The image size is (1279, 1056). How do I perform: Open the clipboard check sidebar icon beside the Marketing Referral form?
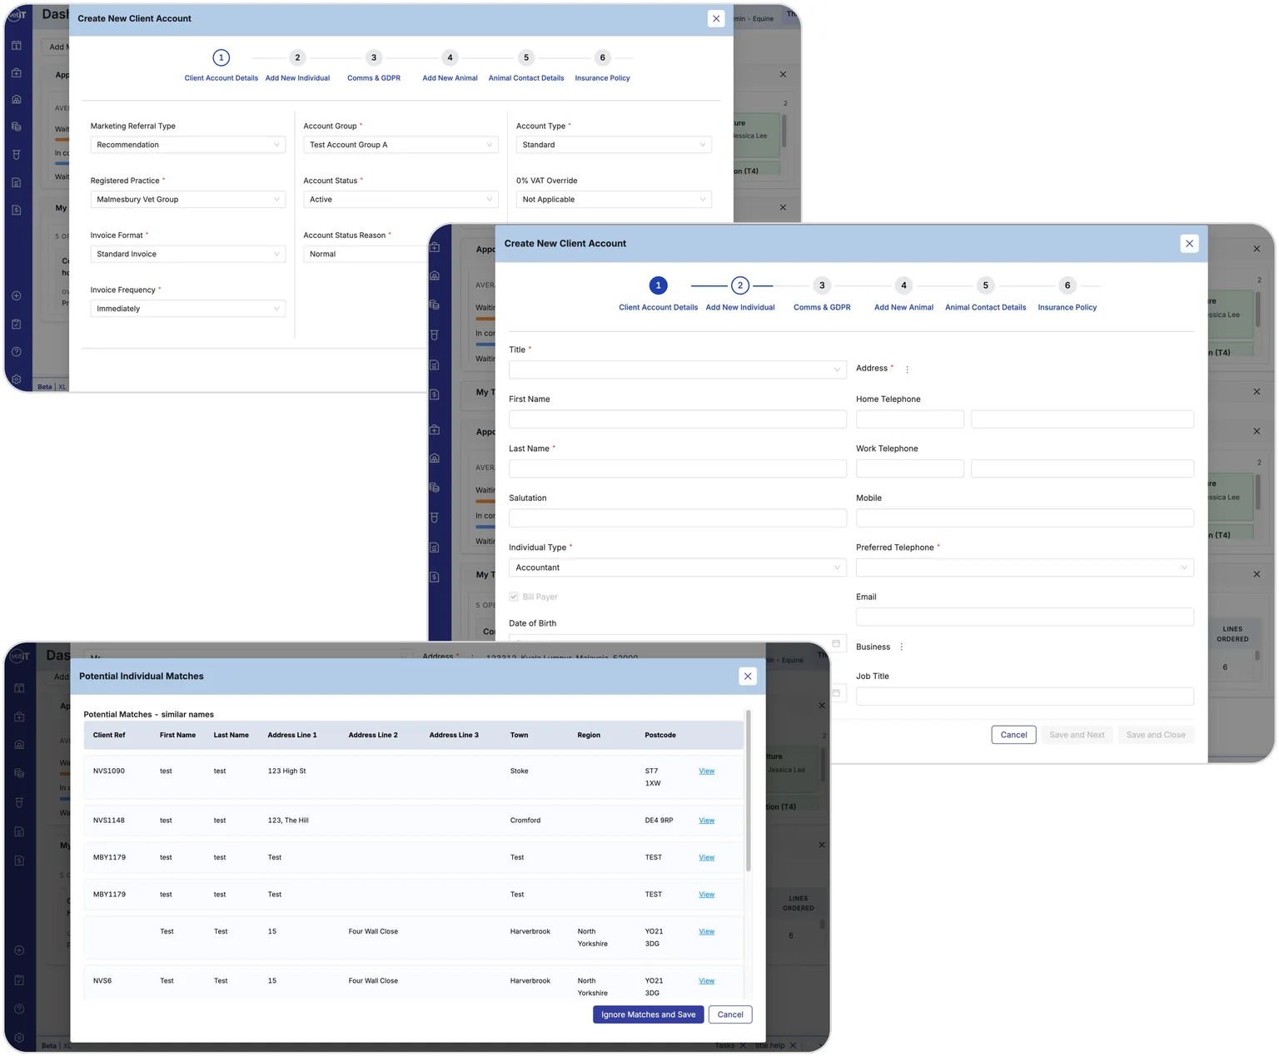pos(17,324)
